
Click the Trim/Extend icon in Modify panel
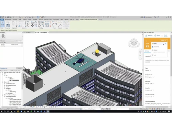click(x=43, y=25)
